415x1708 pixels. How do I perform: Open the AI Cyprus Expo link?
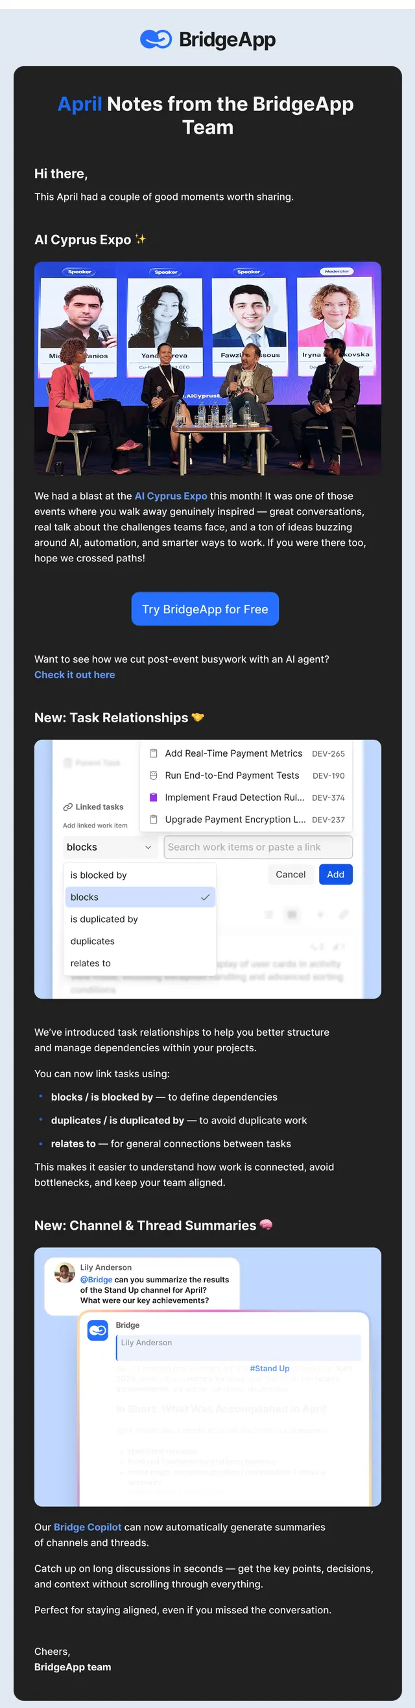[171, 496]
